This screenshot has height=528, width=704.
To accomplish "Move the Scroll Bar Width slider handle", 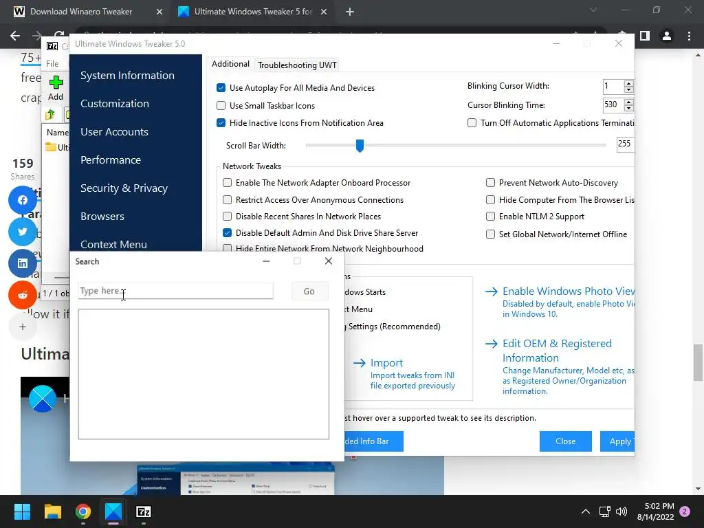I will 360,146.
